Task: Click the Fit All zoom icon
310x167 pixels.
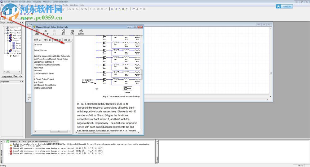Action: point(123,9)
